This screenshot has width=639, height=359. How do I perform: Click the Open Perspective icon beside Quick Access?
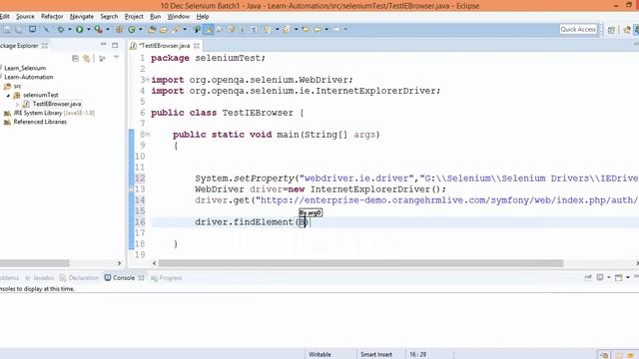click(611, 30)
